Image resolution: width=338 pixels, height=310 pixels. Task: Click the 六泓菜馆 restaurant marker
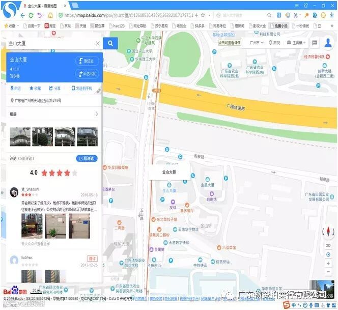point(219,247)
